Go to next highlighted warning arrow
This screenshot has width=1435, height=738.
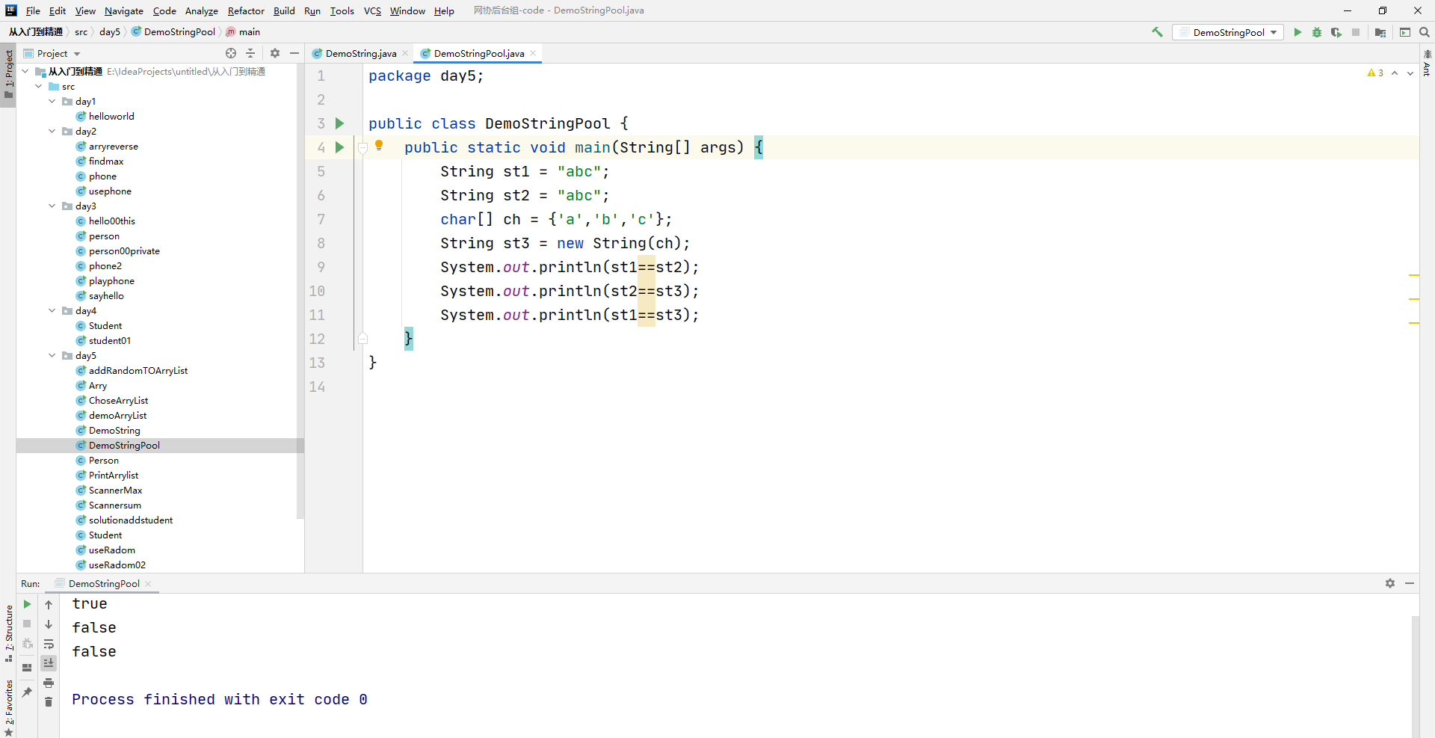tap(1410, 73)
